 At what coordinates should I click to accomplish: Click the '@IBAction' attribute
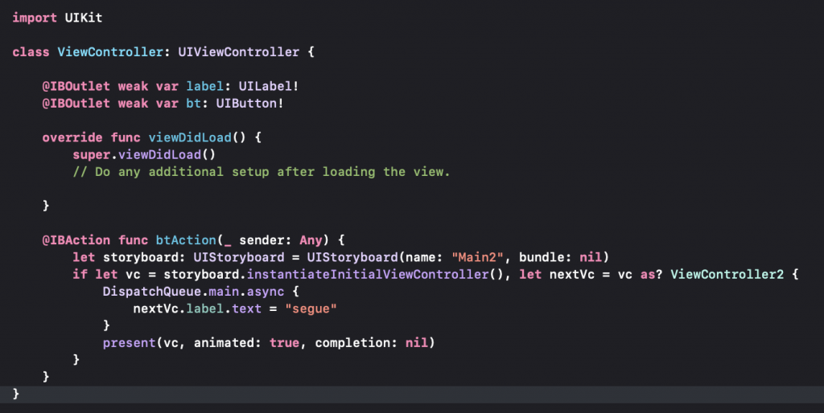(76, 240)
